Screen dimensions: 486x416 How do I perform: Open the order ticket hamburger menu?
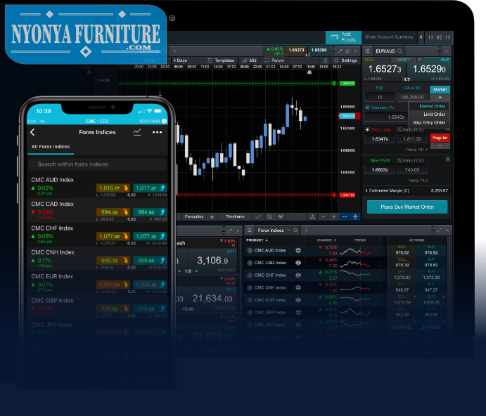click(x=367, y=51)
